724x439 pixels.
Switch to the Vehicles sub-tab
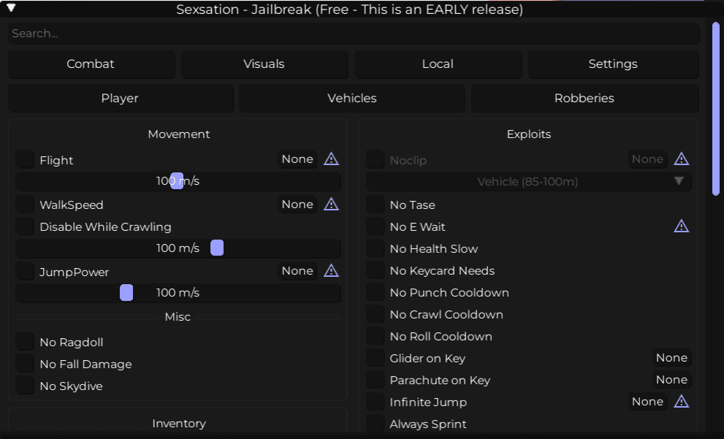352,98
